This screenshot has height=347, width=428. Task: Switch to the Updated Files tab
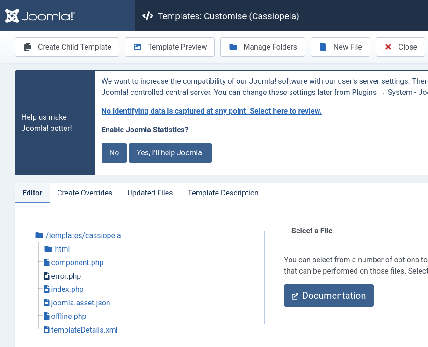(x=150, y=193)
